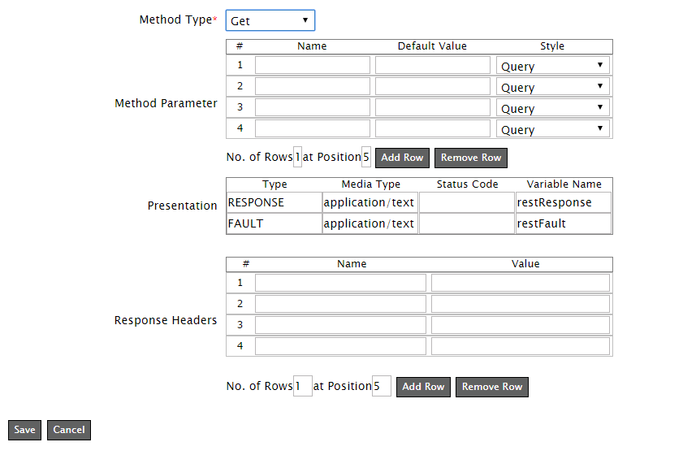Click Media Type field of FAULT row

tap(370, 223)
